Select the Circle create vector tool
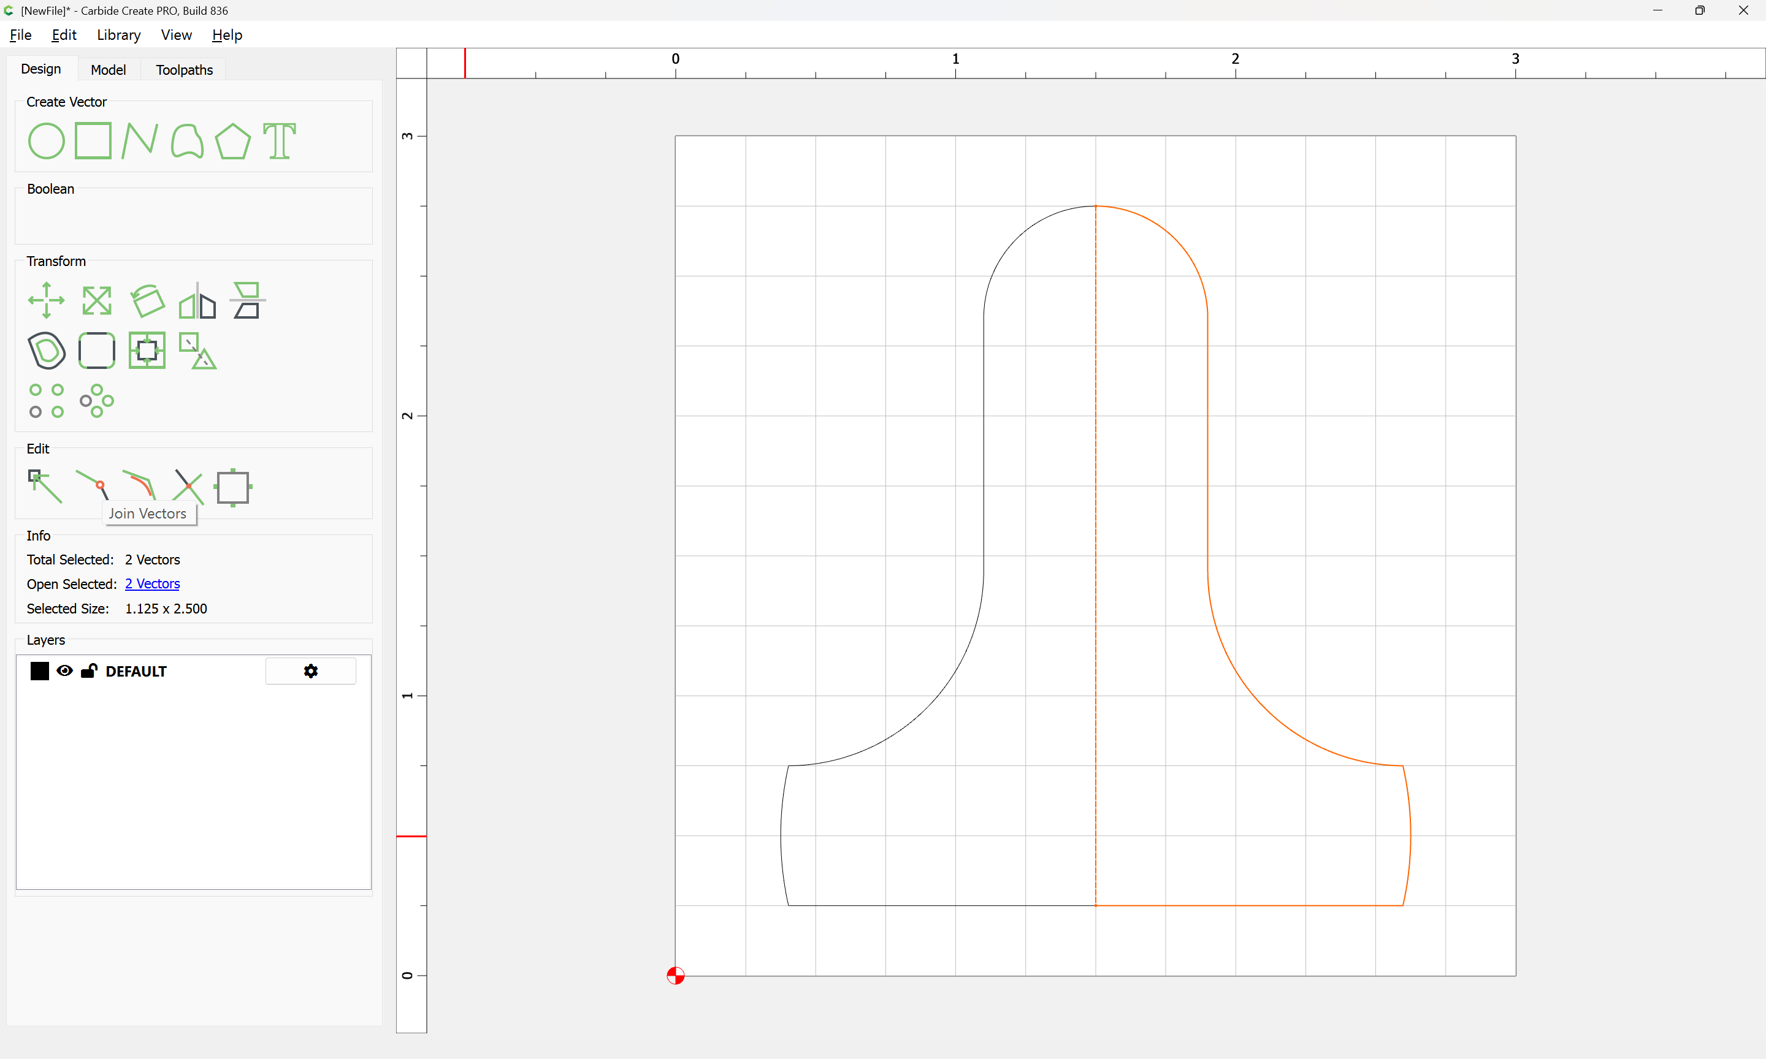Viewport: 1766px width, 1059px height. click(x=47, y=140)
